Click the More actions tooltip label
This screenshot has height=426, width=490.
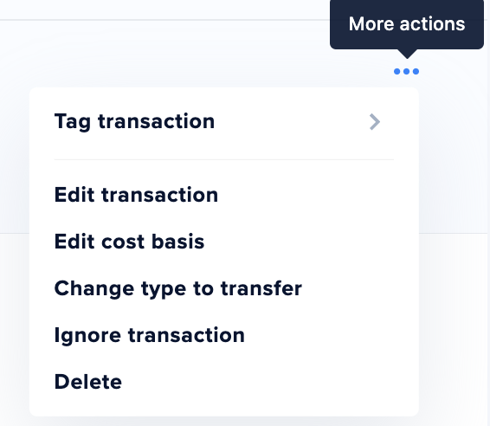(407, 23)
